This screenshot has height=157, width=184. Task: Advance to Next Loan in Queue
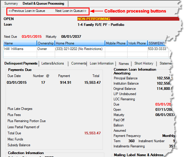click(x=71, y=11)
